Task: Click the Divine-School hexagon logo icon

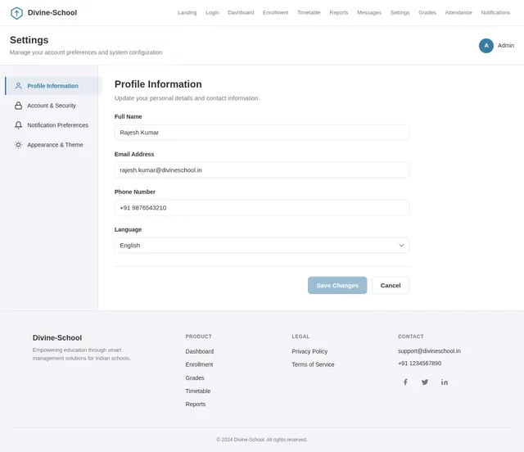Action: [16, 13]
